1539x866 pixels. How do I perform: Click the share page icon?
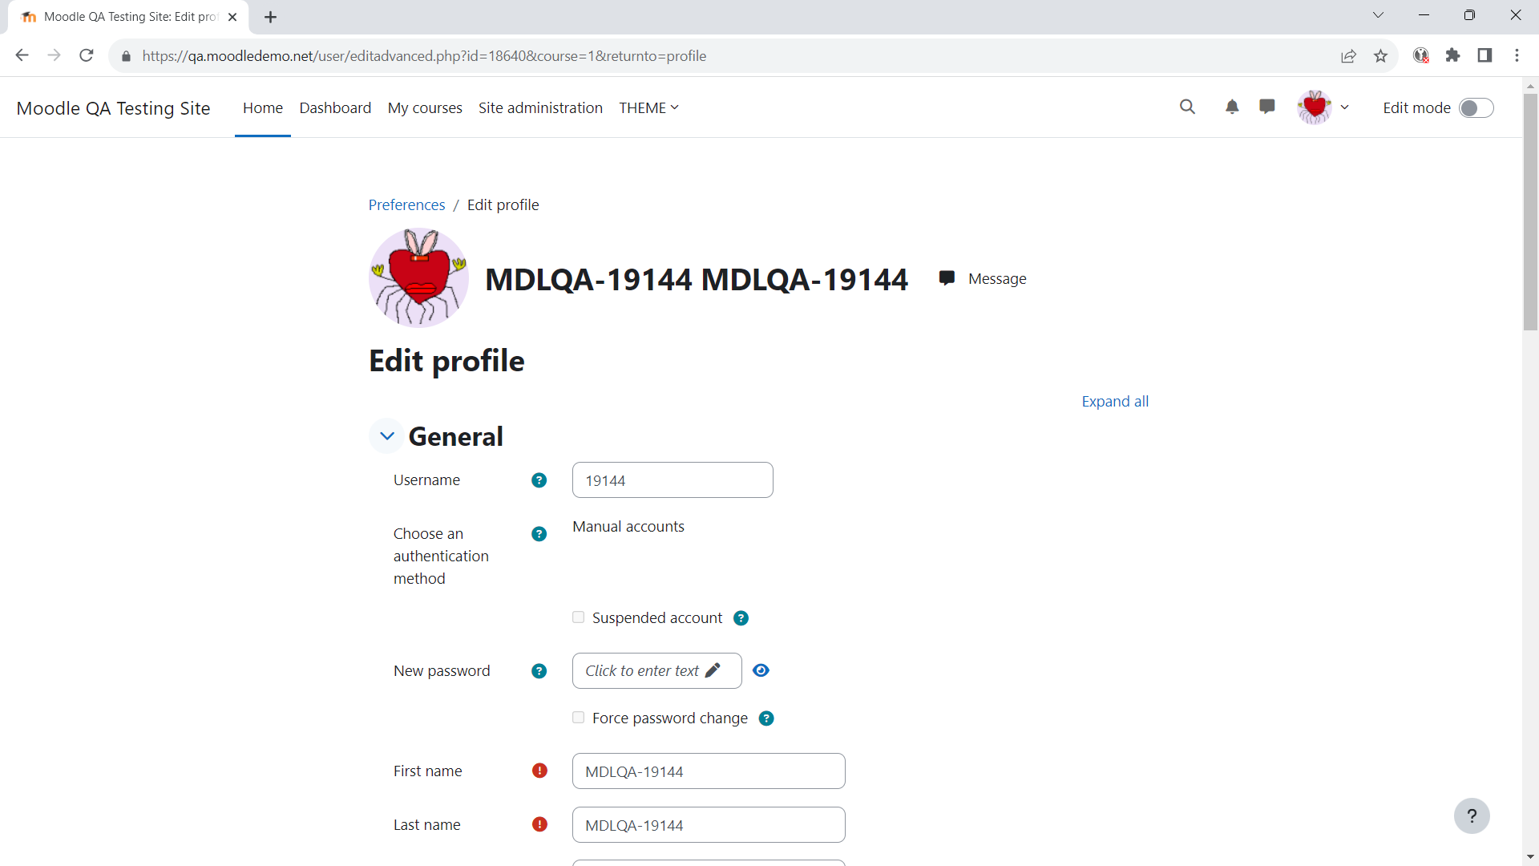click(x=1348, y=55)
